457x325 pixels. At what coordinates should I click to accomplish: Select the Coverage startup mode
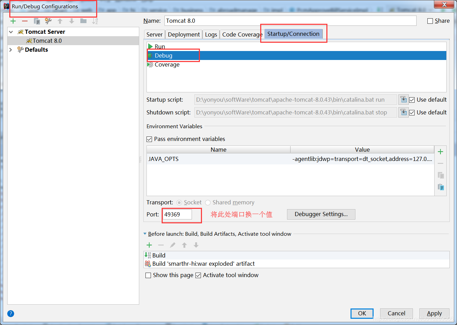[296, 64]
